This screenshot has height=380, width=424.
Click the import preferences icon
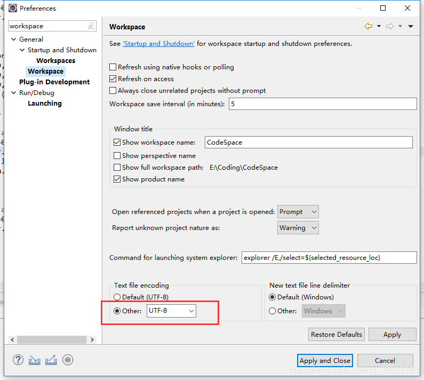pos(34,360)
